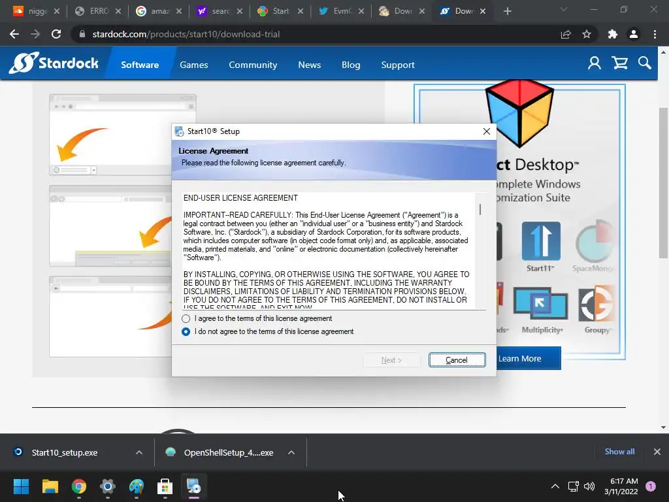The height and width of the screenshot is (502, 669).
Task: Click the Multiplicity product icon
Action: (x=540, y=303)
